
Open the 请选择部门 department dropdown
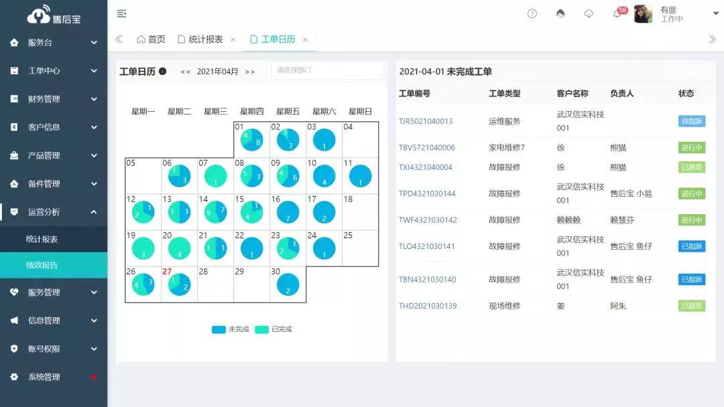[x=327, y=70]
